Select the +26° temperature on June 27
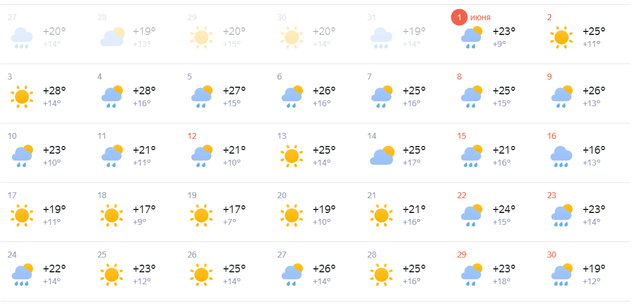Screen dimensions: 637x305 (x=324, y=268)
